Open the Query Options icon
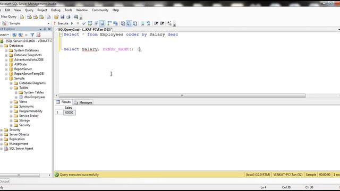Viewport: 340px width, 191px height. tap(96, 23)
